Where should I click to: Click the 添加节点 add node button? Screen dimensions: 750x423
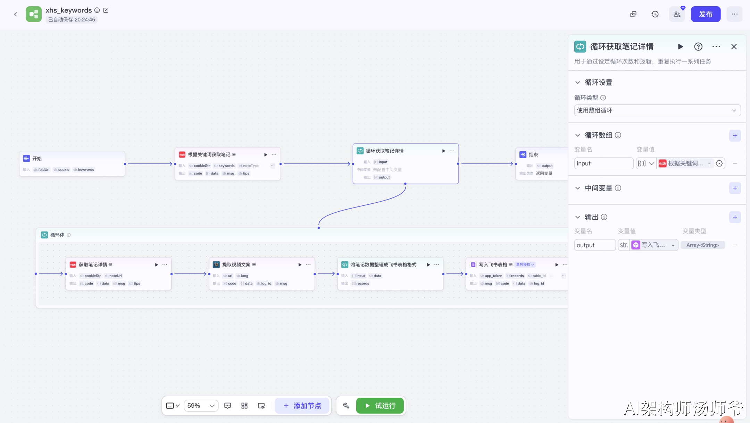pyautogui.click(x=302, y=406)
